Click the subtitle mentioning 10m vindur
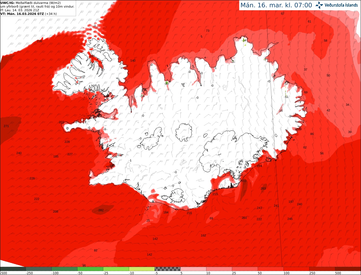361x275 pixels. click(x=37, y=6)
